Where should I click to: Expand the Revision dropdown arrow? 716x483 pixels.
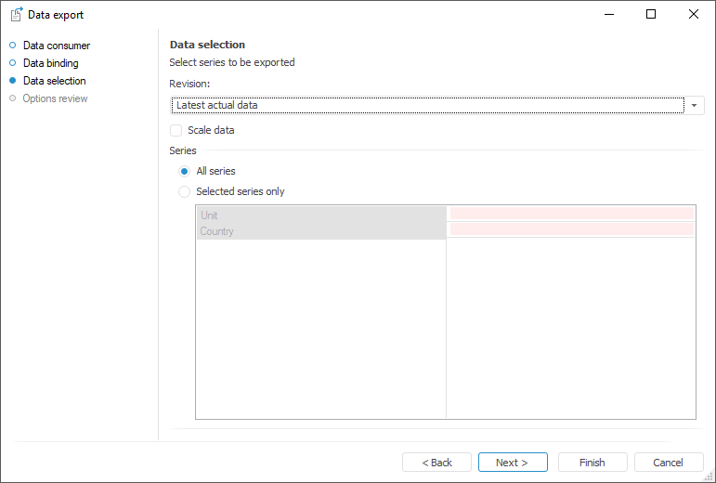[695, 106]
